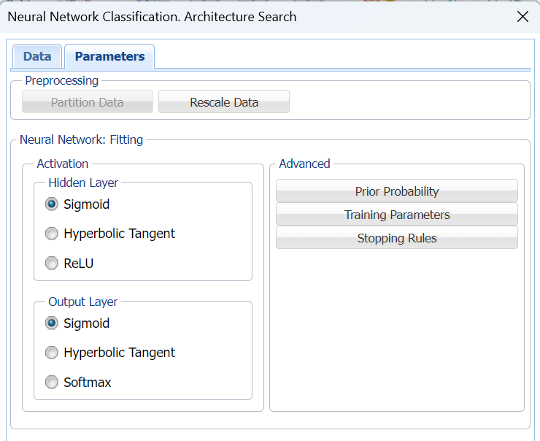
Task: Switch to the Data tab
Action: click(x=37, y=57)
